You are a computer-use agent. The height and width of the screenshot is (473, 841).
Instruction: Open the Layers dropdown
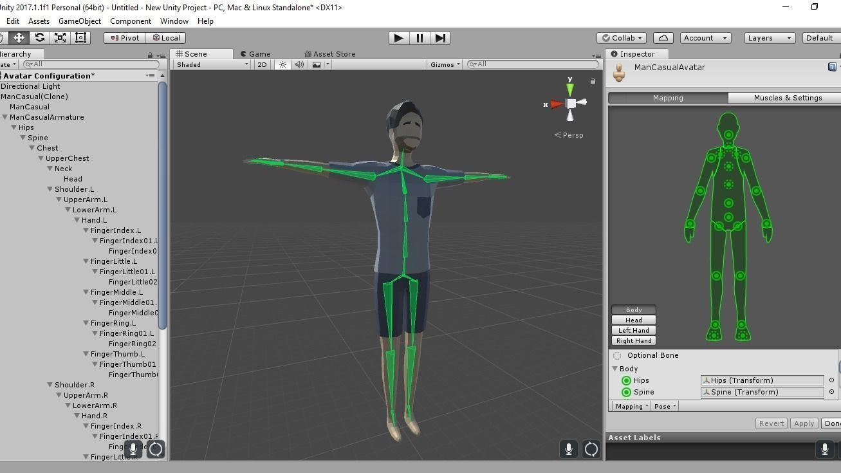pos(770,38)
